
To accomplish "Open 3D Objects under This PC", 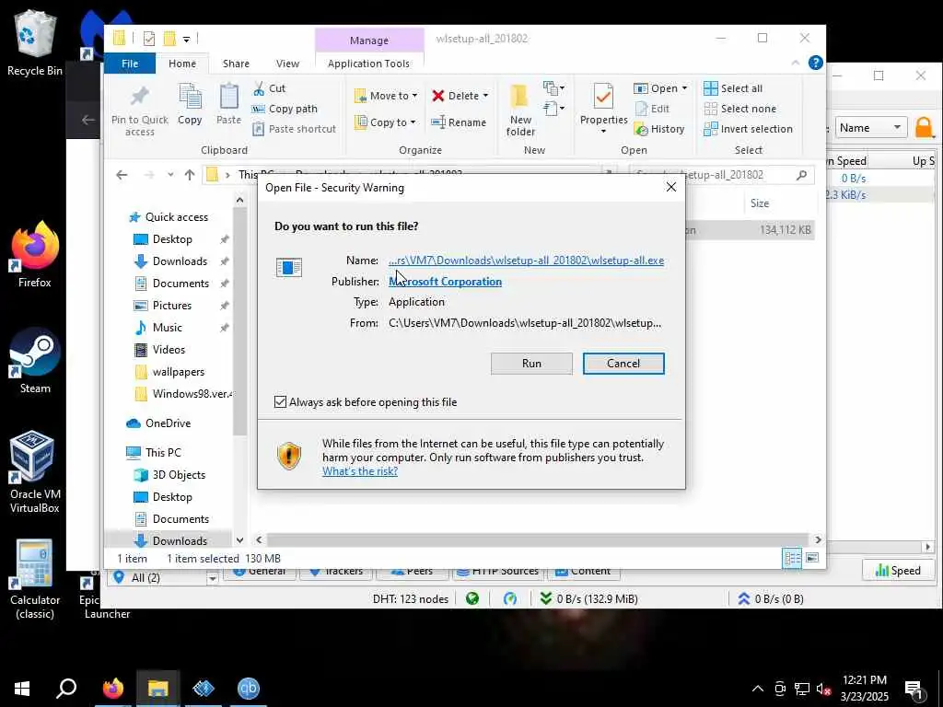I will (x=179, y=475).
